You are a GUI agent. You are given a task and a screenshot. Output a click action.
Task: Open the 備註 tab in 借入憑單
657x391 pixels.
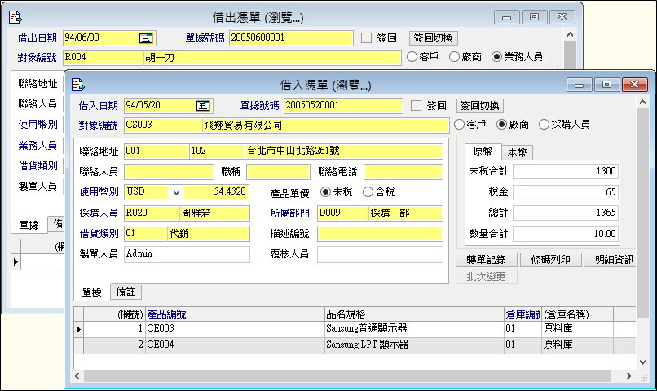click(126, 292)
